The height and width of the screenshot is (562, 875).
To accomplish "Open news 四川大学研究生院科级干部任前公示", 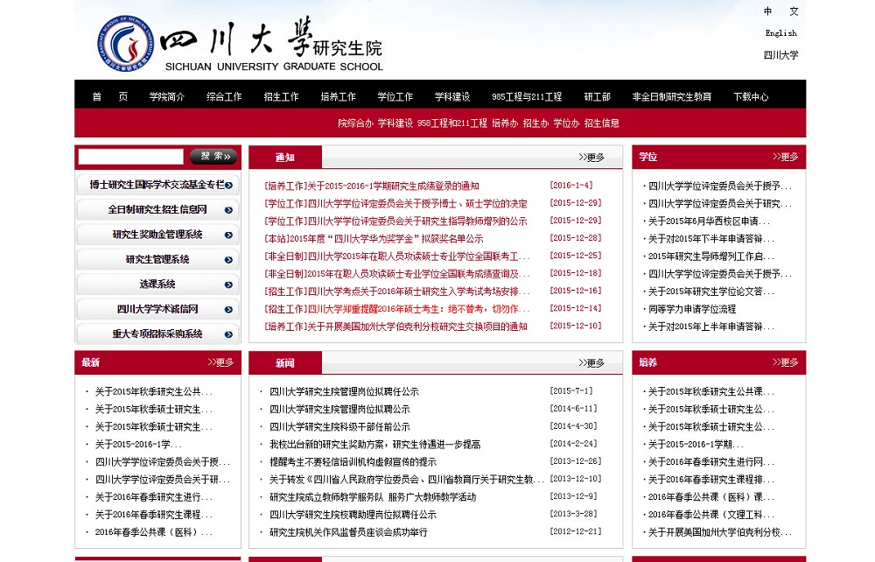I will click(x=339, y=427).
